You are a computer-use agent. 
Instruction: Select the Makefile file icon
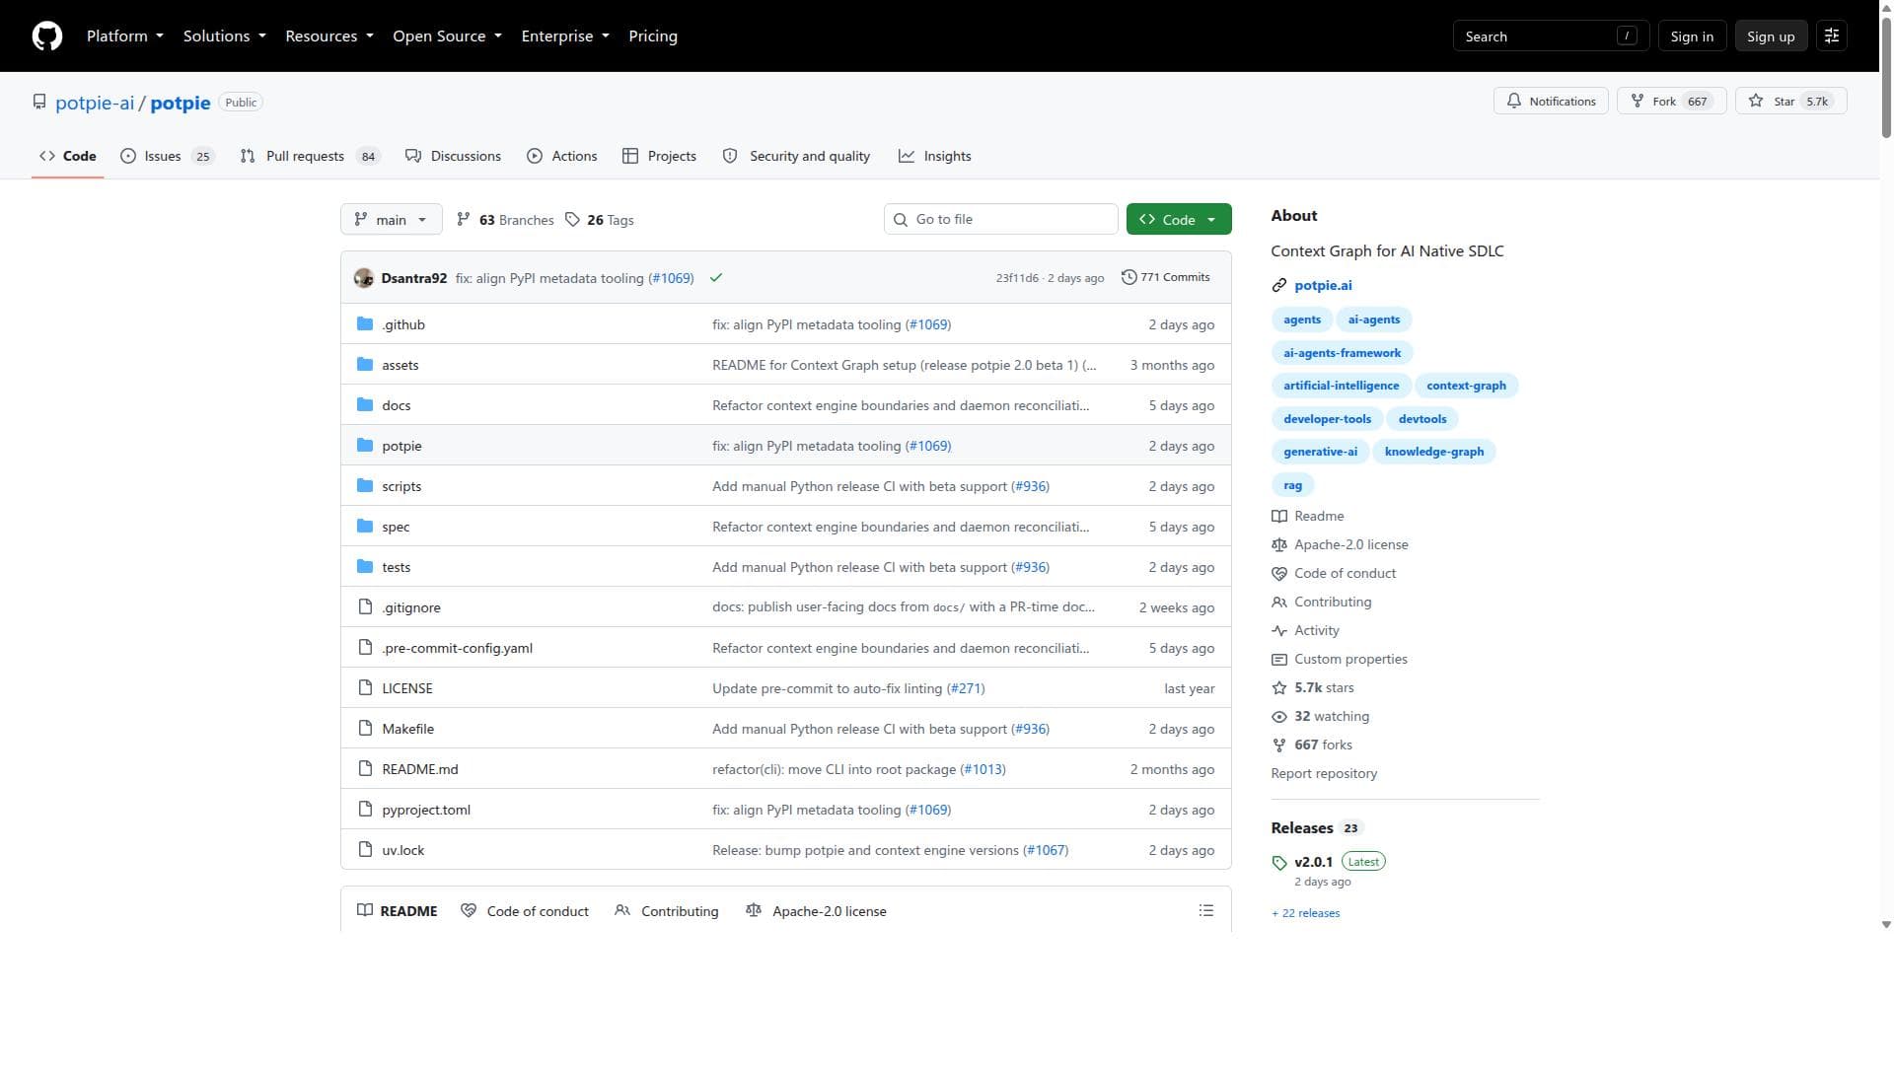365,729
